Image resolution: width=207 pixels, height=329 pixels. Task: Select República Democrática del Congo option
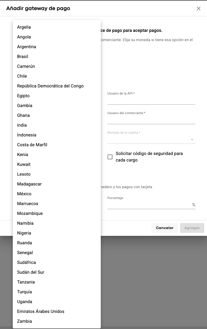(50, 86)
